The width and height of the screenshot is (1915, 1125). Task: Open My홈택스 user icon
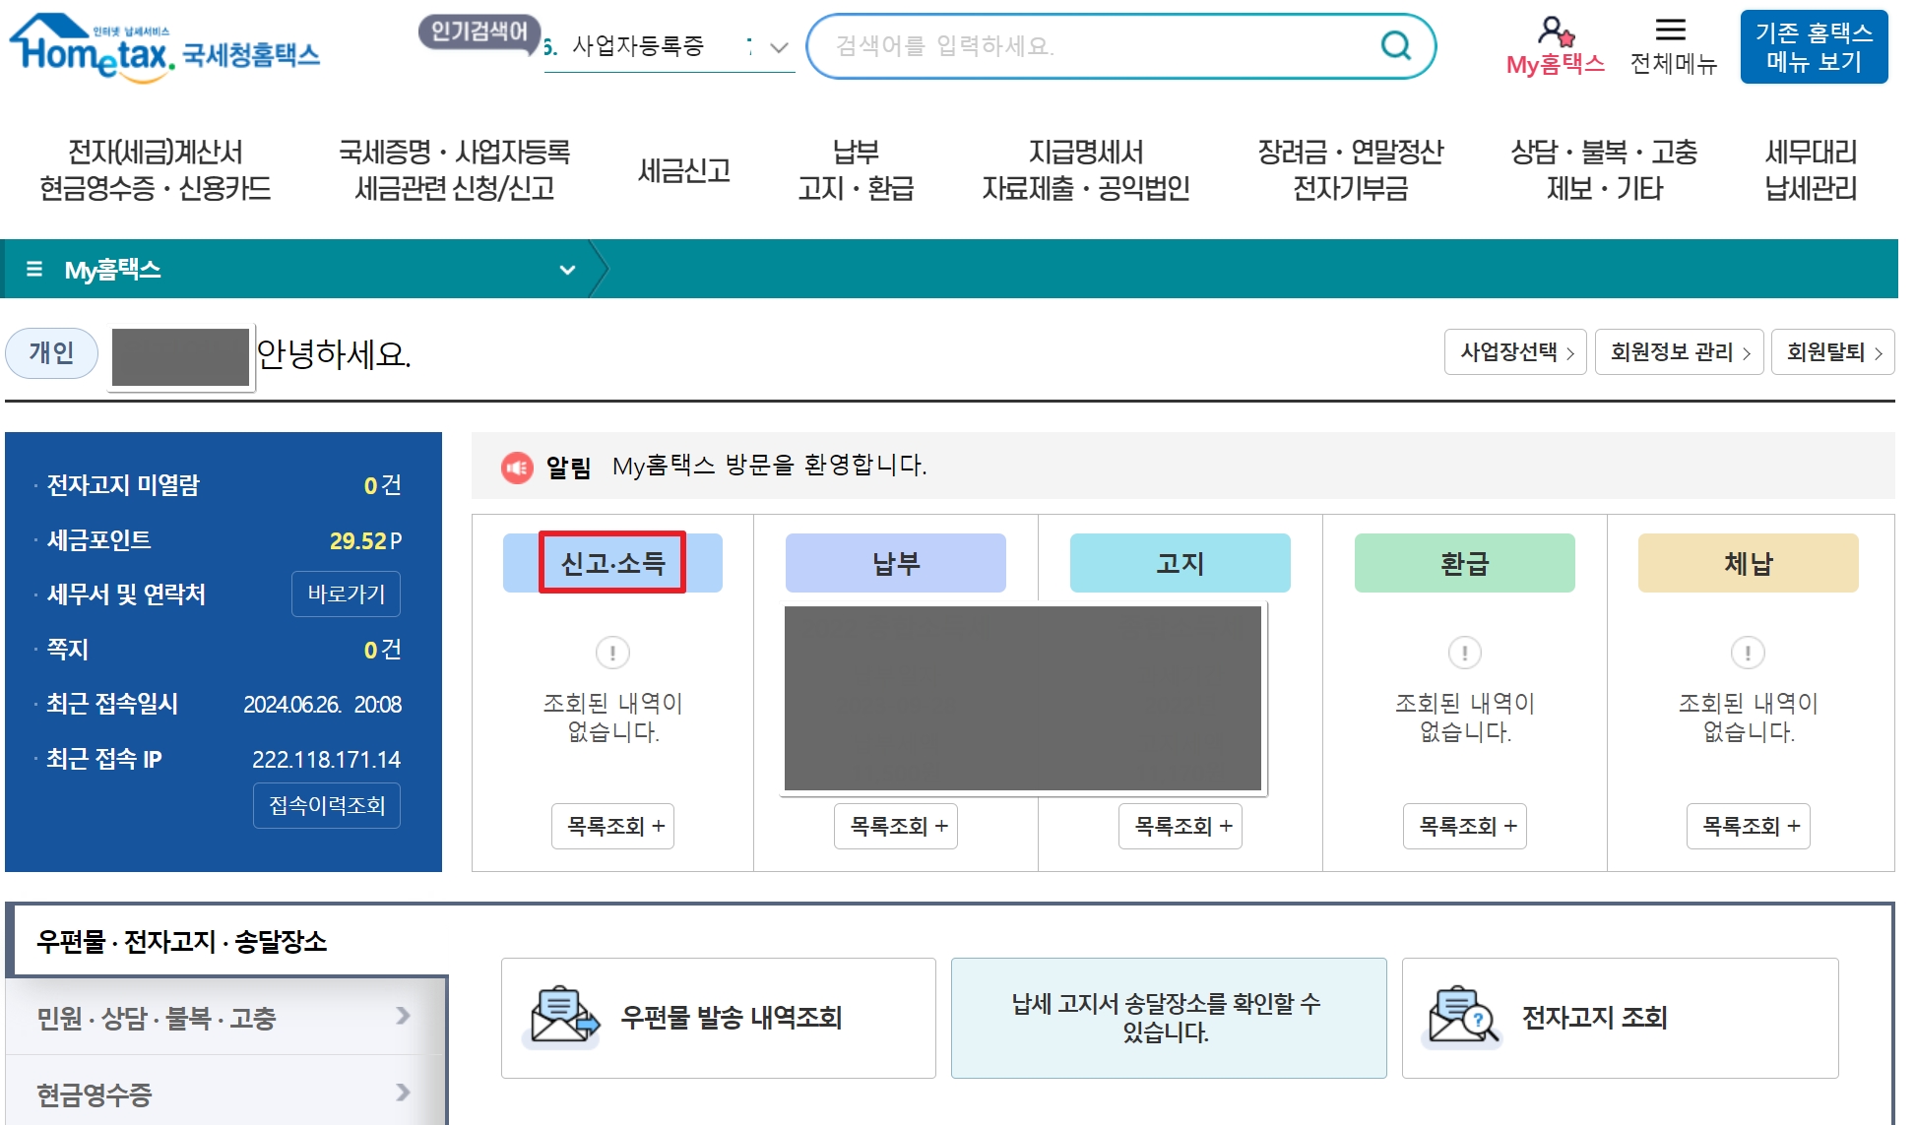(1555, 31)
